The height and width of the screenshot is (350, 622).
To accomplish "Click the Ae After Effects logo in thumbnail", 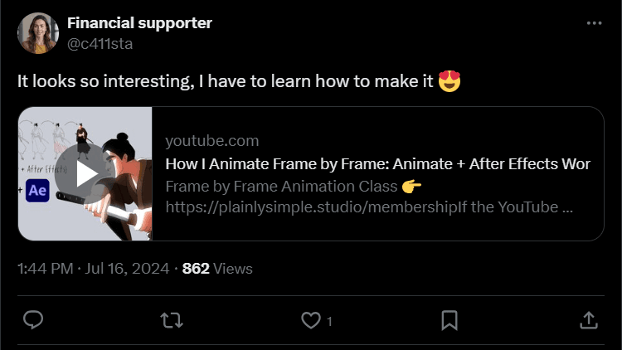I will pos(37,190).
